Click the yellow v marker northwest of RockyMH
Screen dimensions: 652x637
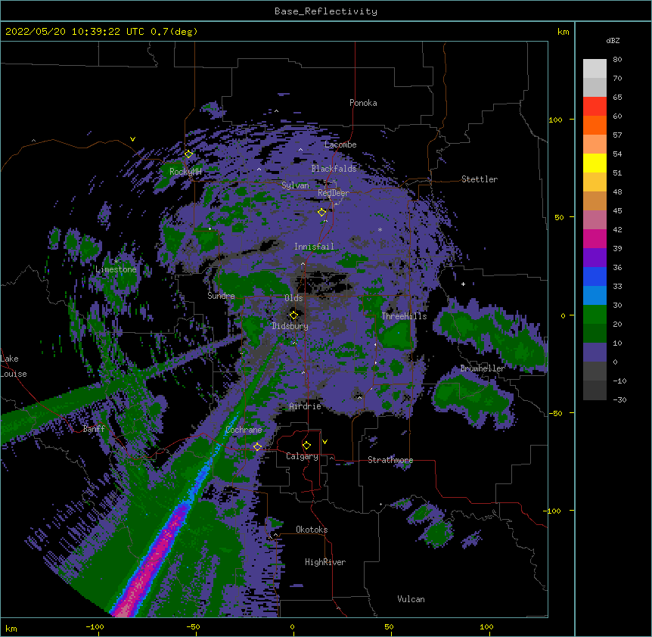pyautogui.click(x=132, y=139)
